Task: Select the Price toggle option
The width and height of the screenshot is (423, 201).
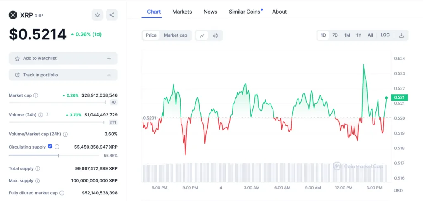Action: tap(151, 35)
